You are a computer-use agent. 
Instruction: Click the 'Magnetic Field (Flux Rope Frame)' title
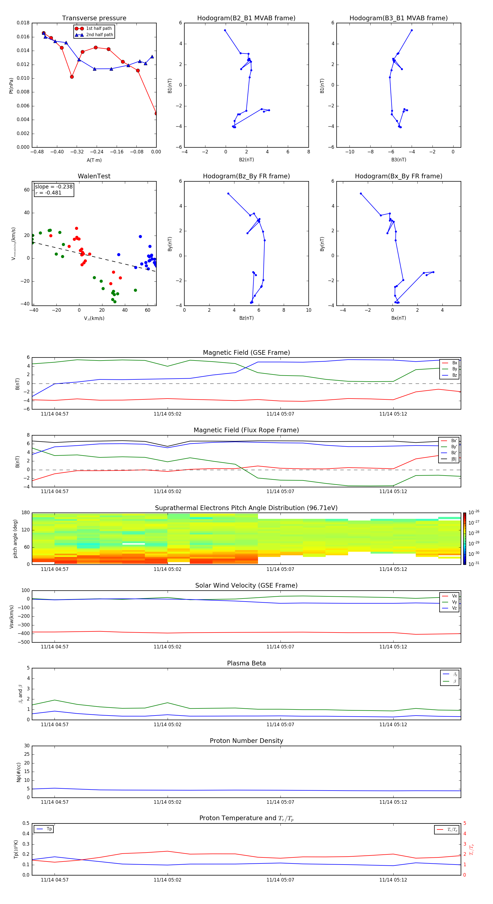246,430
